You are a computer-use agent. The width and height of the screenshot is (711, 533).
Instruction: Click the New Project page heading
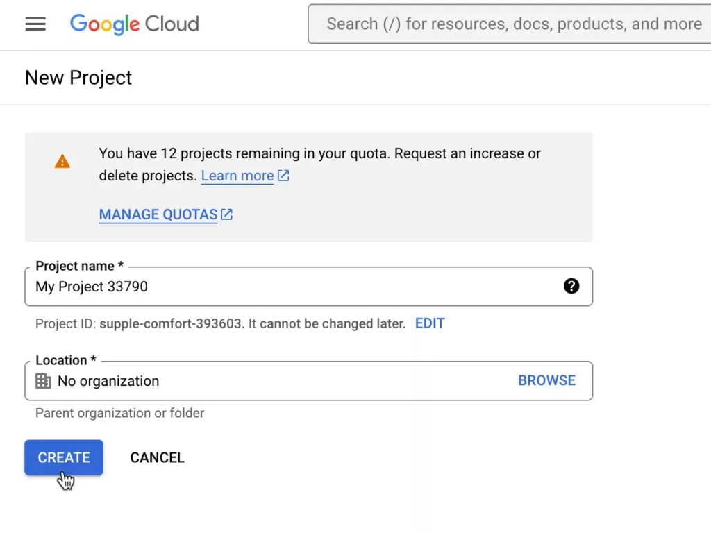coord(78,78)
